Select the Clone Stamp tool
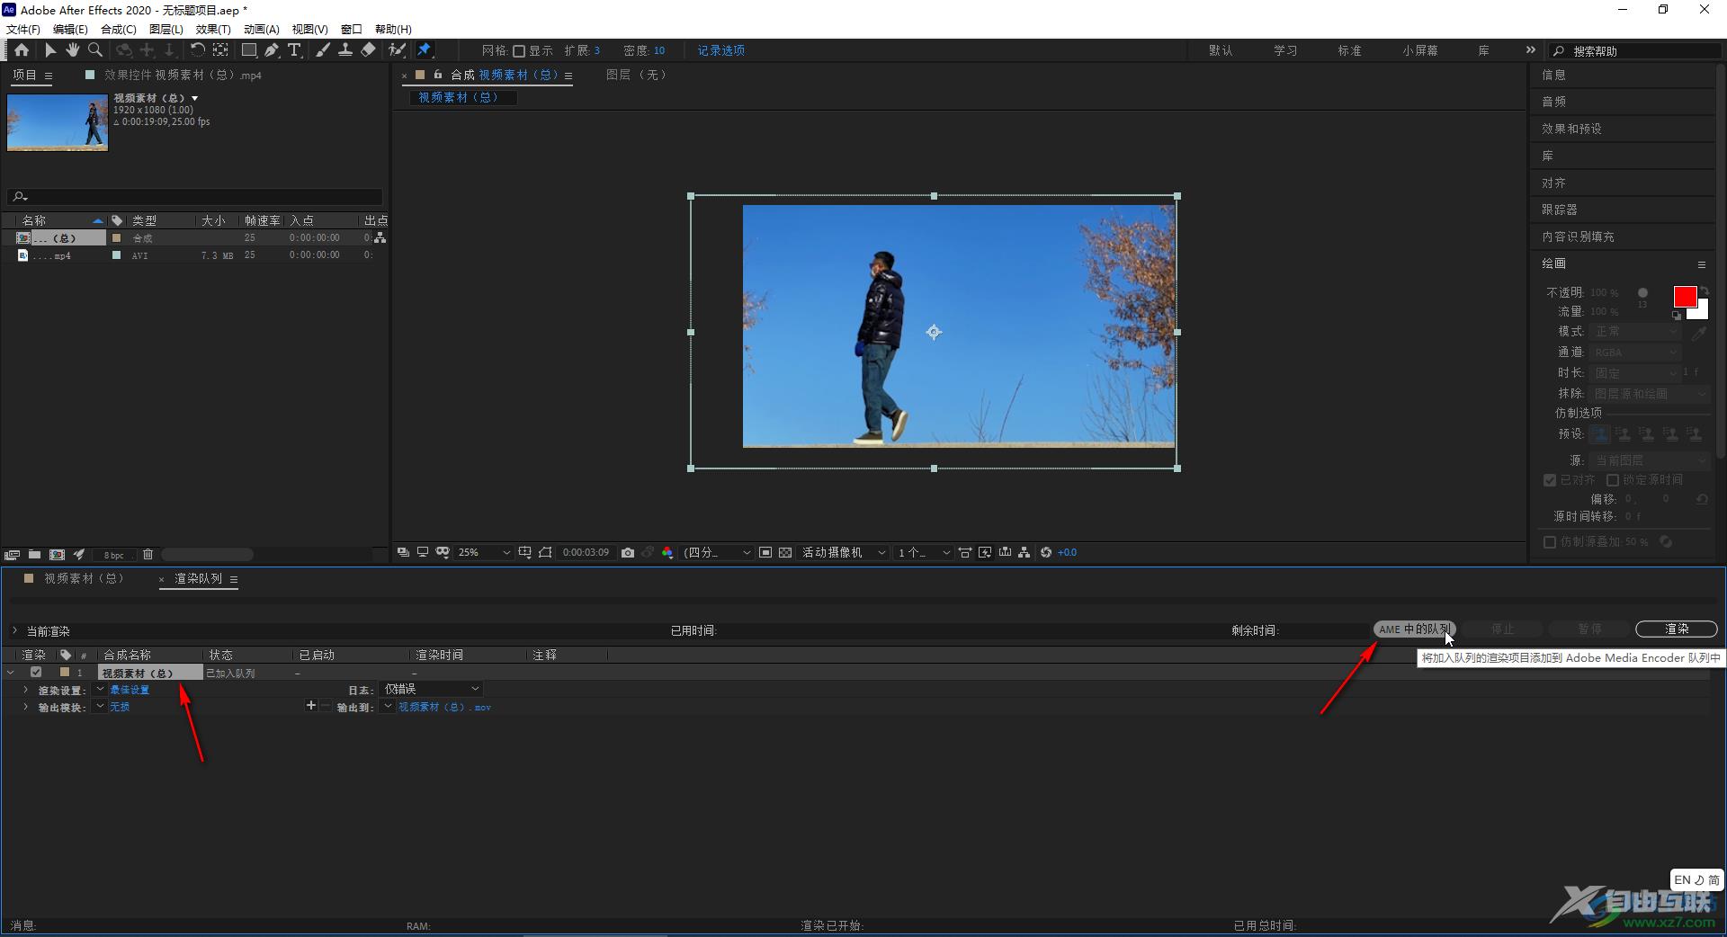 click(345, 50)
